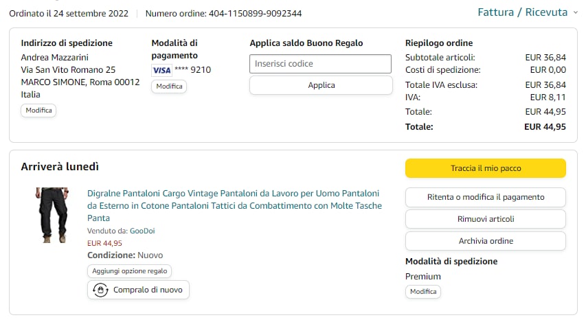Open the cargo pants product thumbnail

point(52,215)
